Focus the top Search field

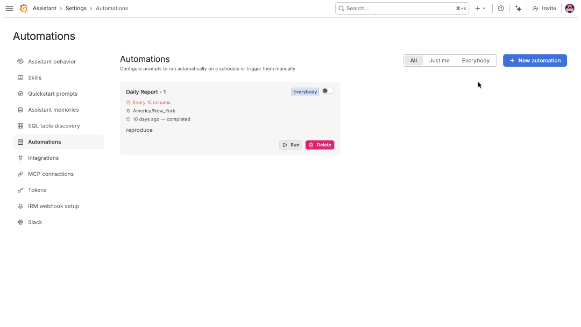[402, 8]
